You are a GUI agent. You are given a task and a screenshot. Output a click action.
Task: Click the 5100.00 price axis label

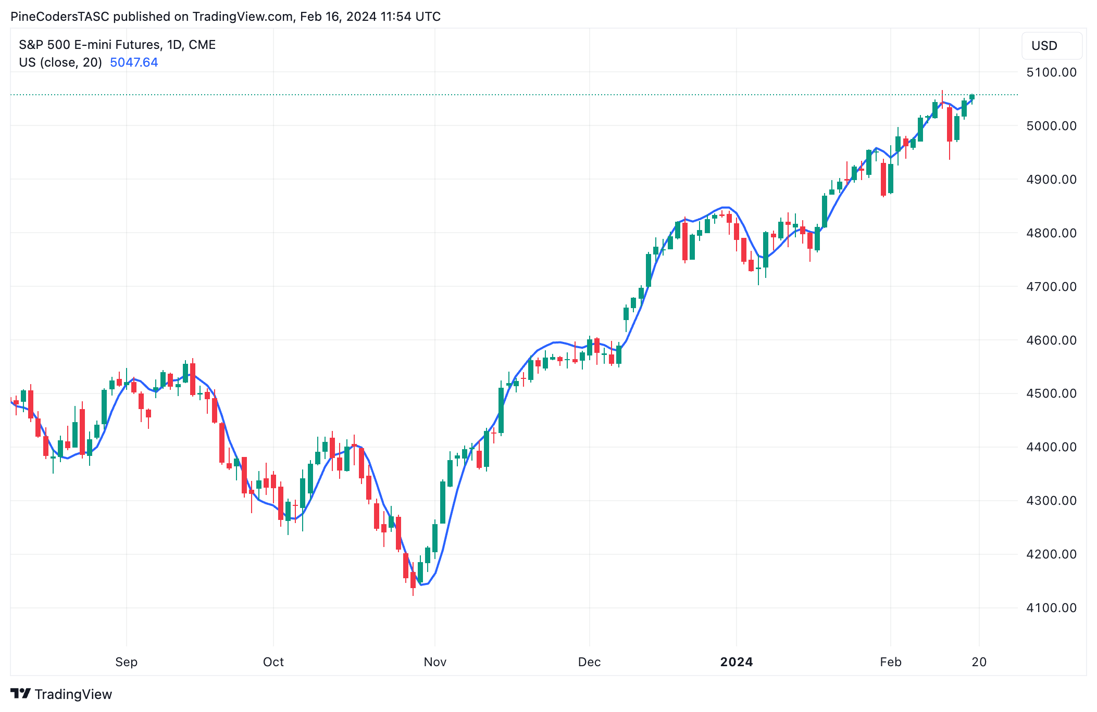click(x=1051, y=72)
